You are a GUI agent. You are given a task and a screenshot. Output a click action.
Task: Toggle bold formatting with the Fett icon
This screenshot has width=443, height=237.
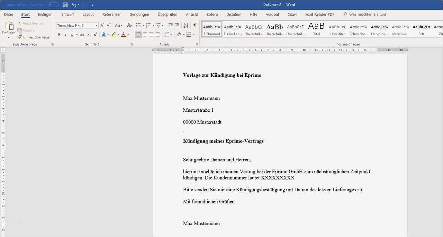click(x=59, y=34)
